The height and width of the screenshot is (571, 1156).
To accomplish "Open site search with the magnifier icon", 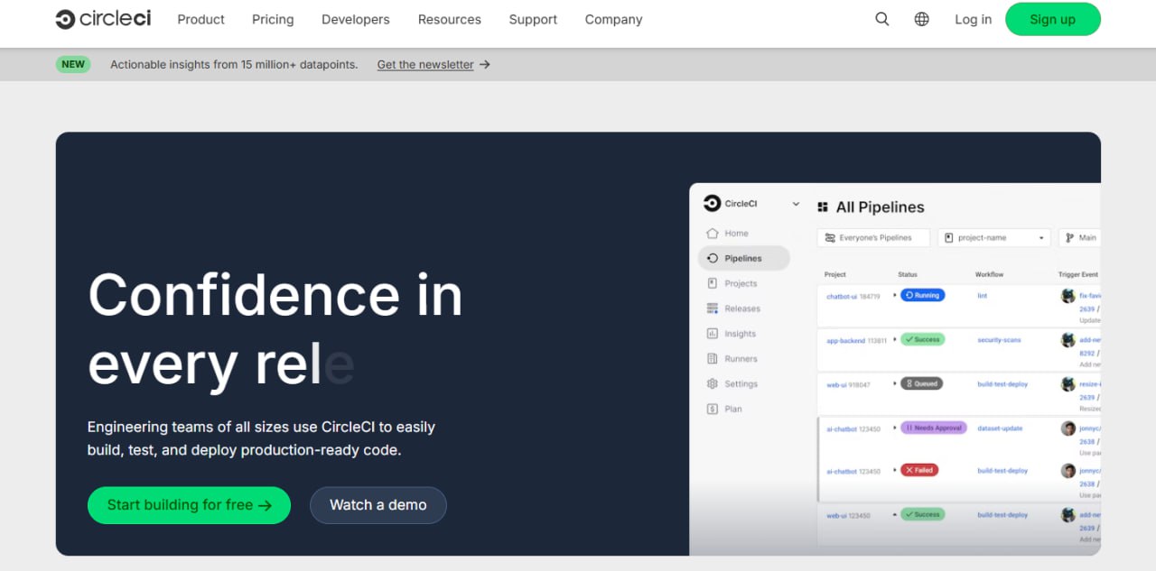I will [x=882, y=19].
